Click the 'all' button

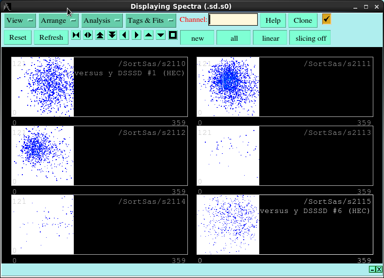pos(234,38)
